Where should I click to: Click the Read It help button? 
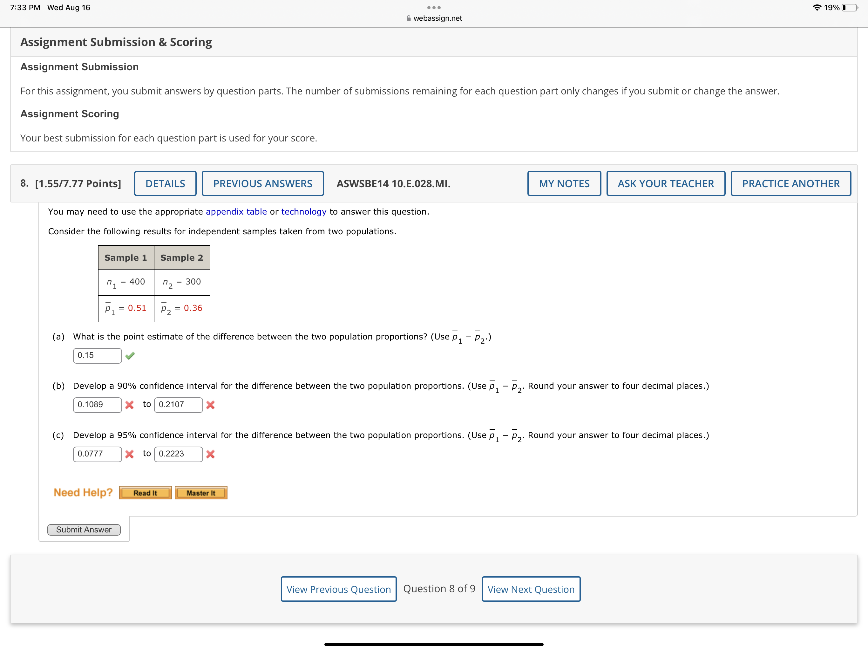click(145, 493)
